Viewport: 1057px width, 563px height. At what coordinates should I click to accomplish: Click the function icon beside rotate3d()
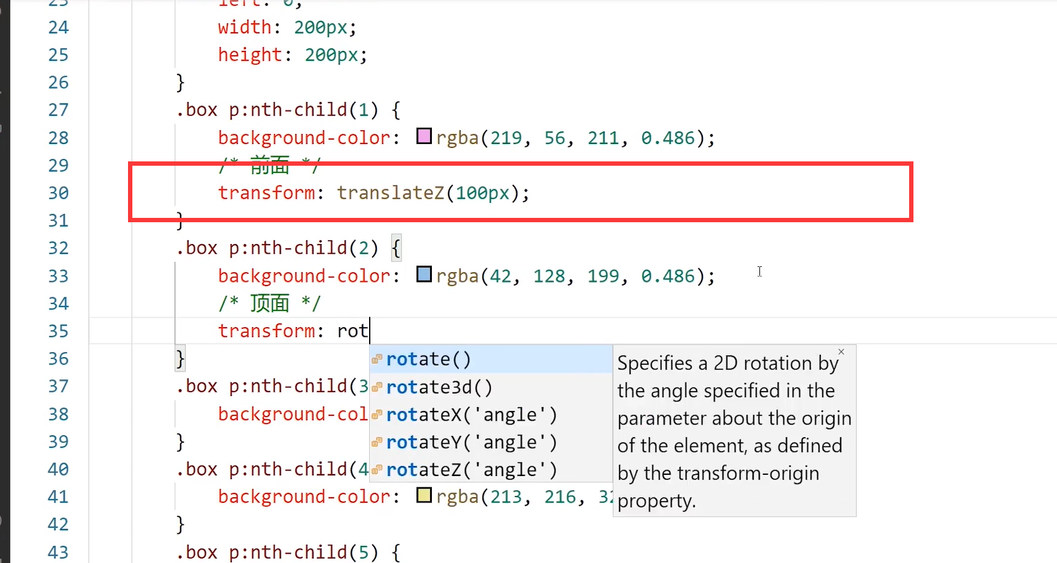377,387
